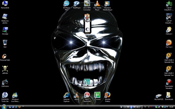The height and width of the screenshot is (109, 175).
Task: Show hidden system tray icons arrow
Action: point(149,107)
